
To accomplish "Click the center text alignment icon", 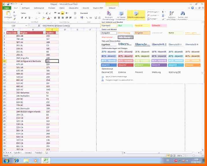I will click(59, 18).
